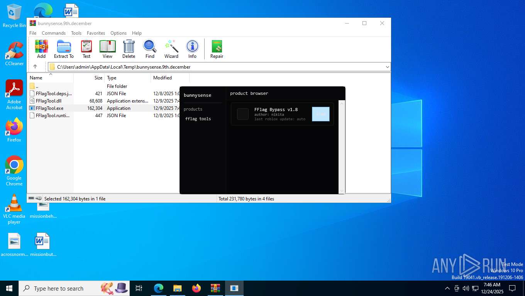The height and width of the screenshot is (296, 525).
Task: Open CCleaner desktop shortcut
Action: pos(14,54)
